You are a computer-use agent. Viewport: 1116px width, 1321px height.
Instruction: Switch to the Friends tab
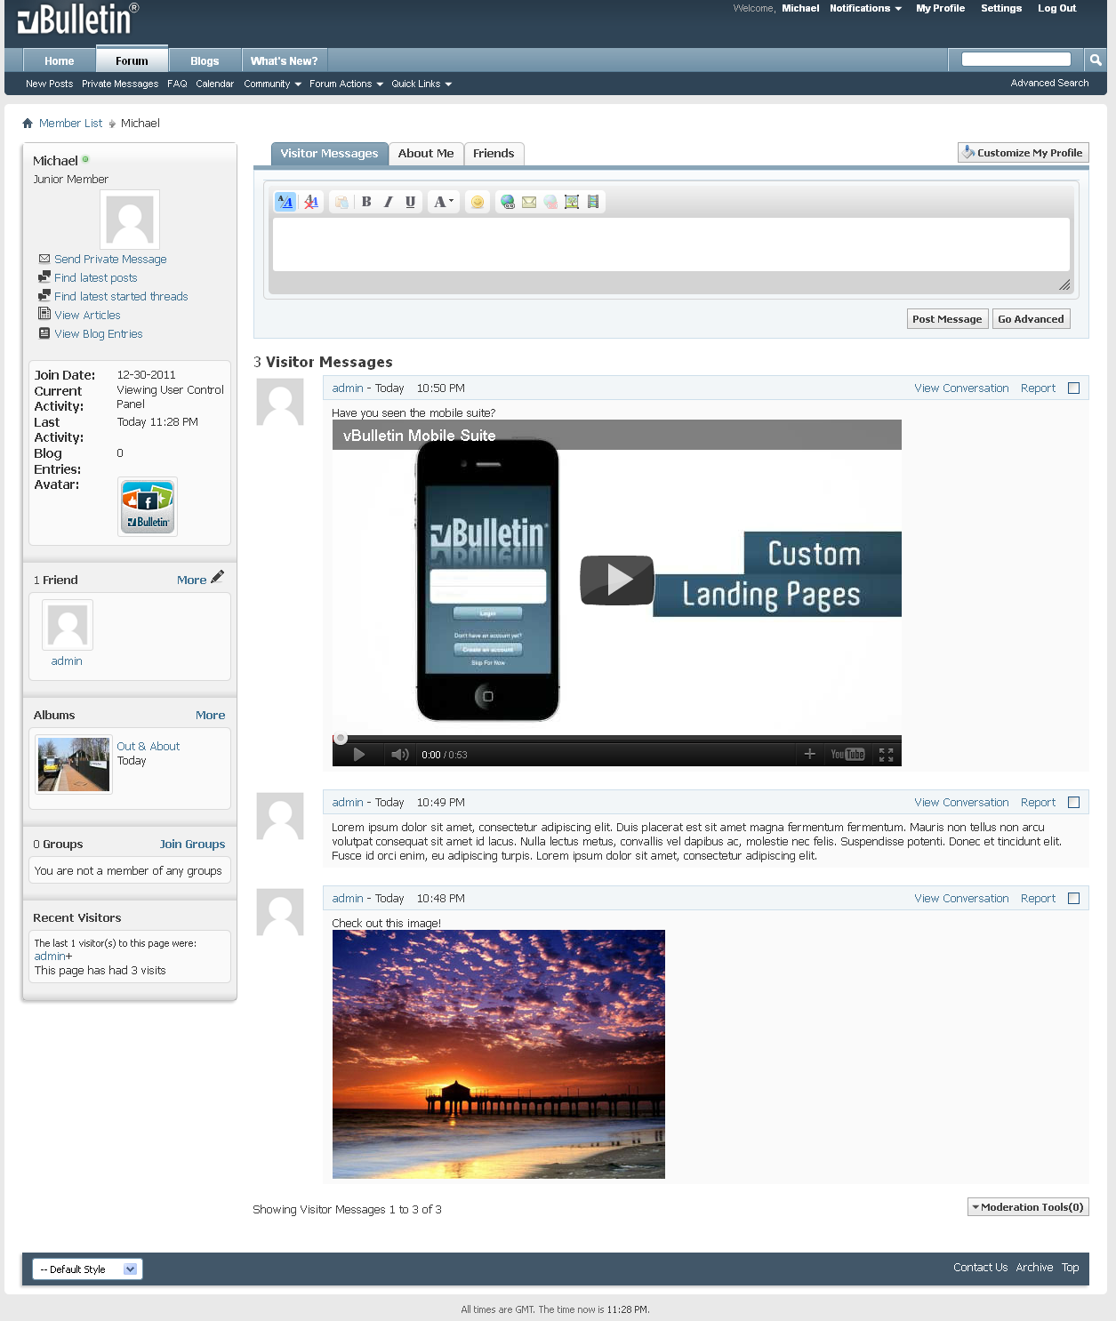pos(494,154)
